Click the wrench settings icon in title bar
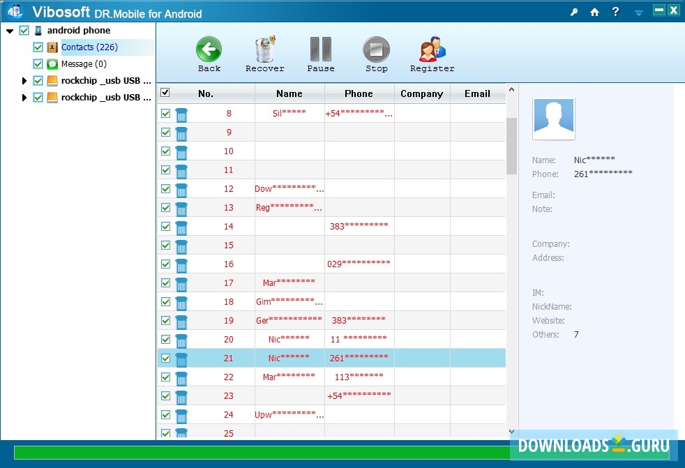 point(576,10)
